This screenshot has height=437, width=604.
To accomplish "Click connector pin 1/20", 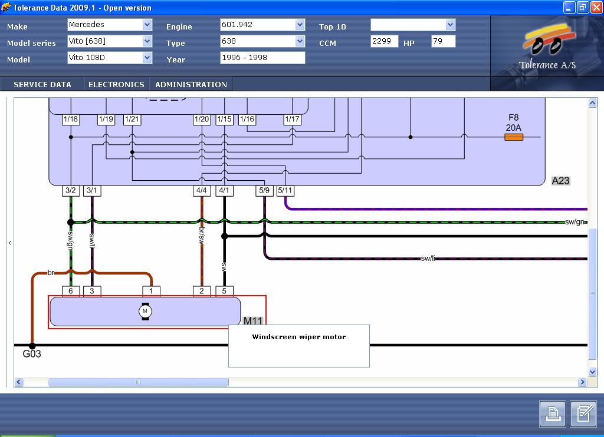I will [202, 119].
